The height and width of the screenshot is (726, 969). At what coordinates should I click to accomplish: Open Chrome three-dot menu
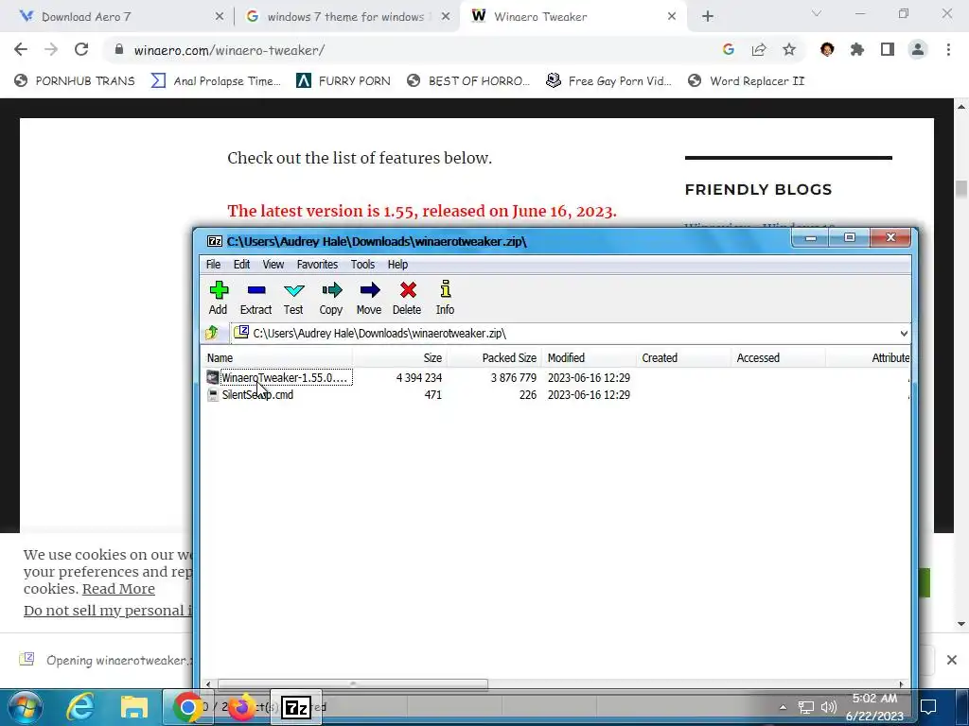click(x=948, y=50)
